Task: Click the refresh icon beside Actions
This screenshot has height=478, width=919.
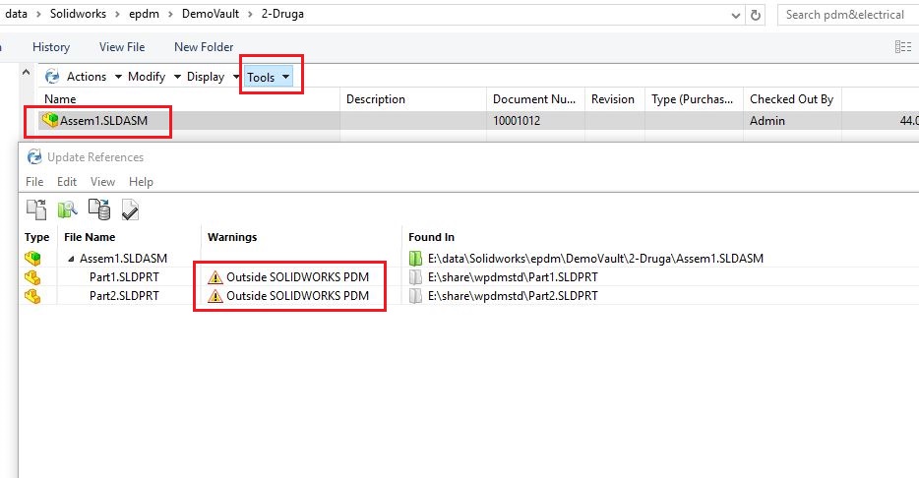Action: [52, 77]
